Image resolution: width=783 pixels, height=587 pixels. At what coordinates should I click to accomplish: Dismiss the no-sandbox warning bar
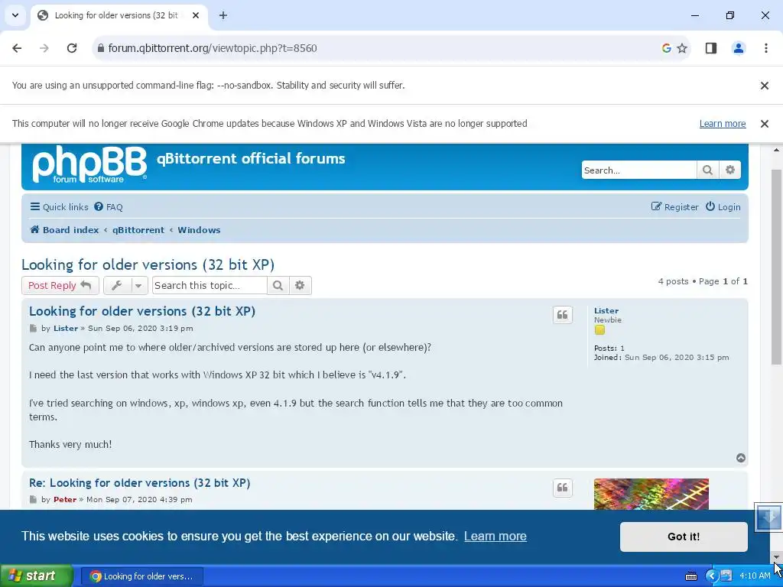click(x=765, y=86)
